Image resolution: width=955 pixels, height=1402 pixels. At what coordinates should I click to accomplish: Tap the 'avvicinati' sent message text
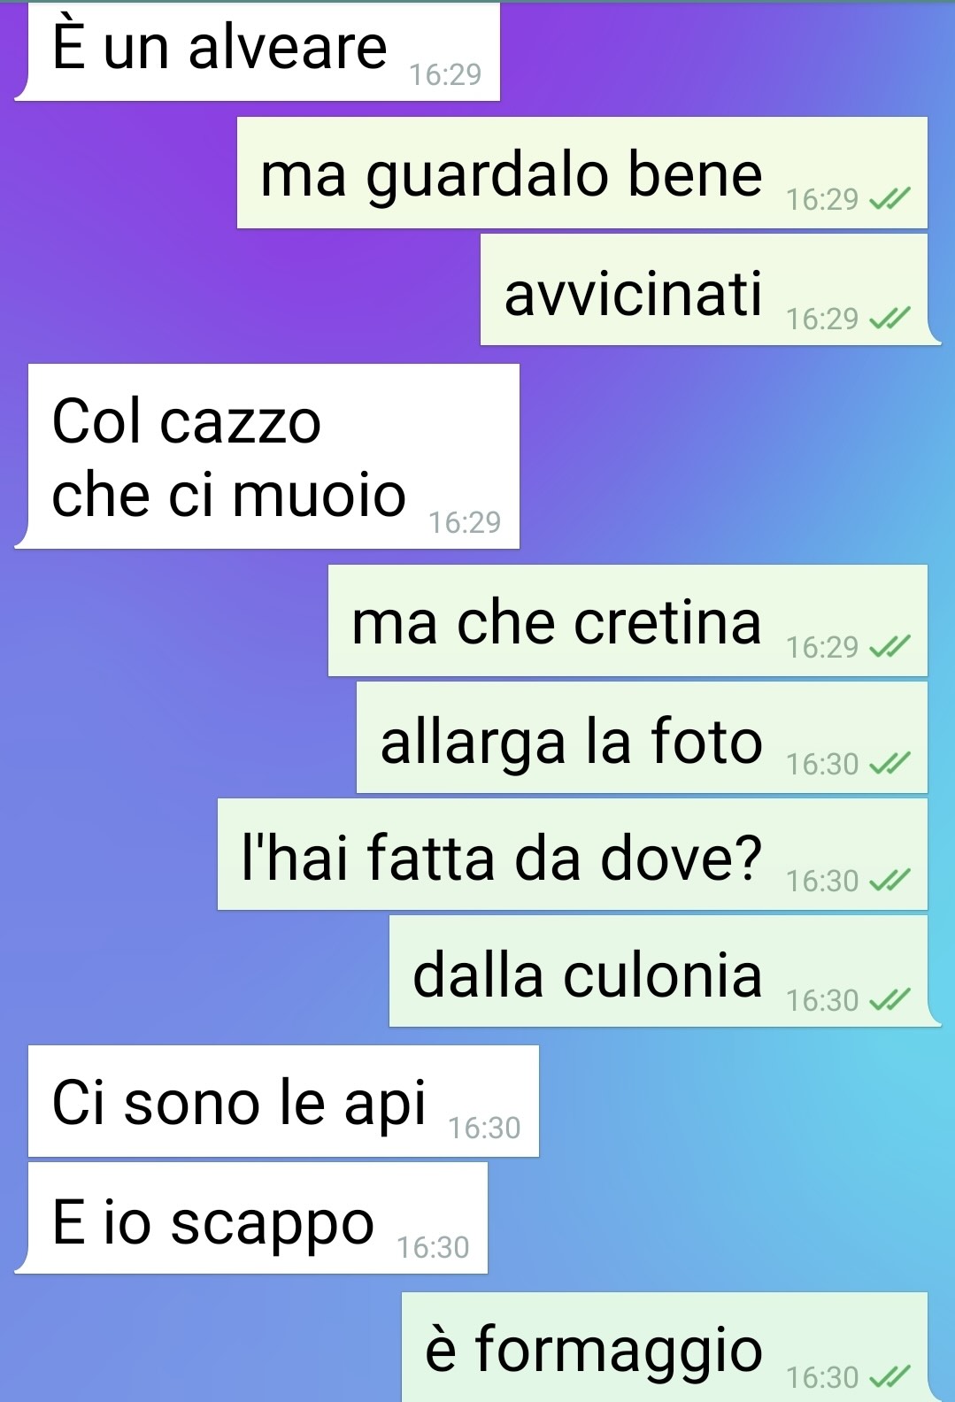coord(633,293)
